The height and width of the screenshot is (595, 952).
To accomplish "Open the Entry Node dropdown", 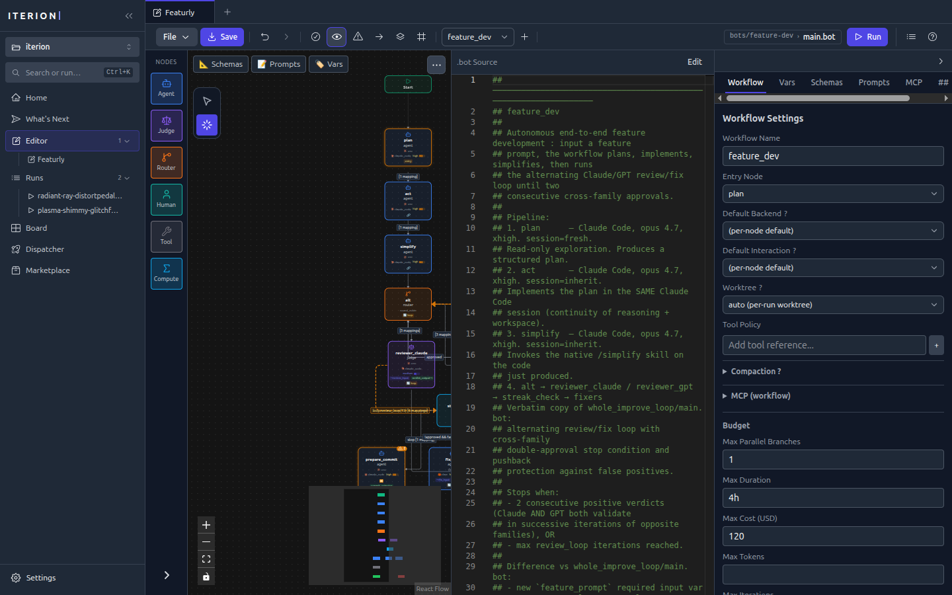I will (833, 194).
